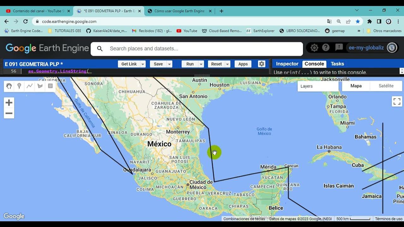Expand Run options dropdown arrow
404x227 pixels.
pos(201,64)
